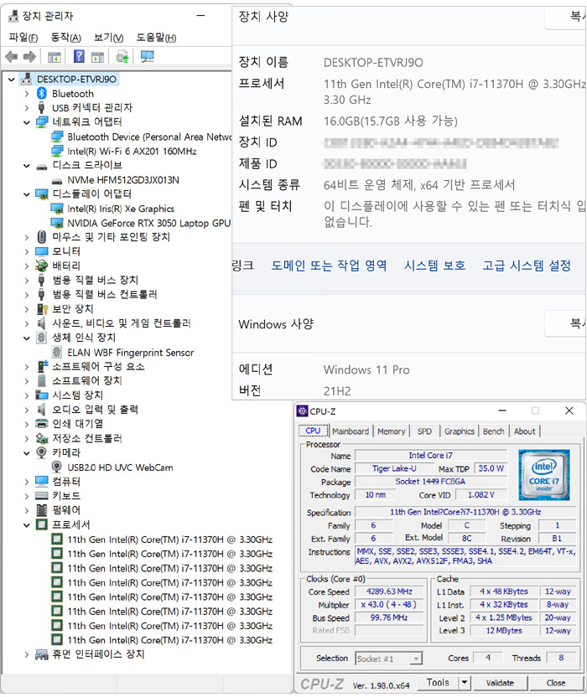The height and width of the screenshot is (697, 587).
Task: Select the ELAN WBF Fingerprint Sensor icon
Action: [56, 352]
